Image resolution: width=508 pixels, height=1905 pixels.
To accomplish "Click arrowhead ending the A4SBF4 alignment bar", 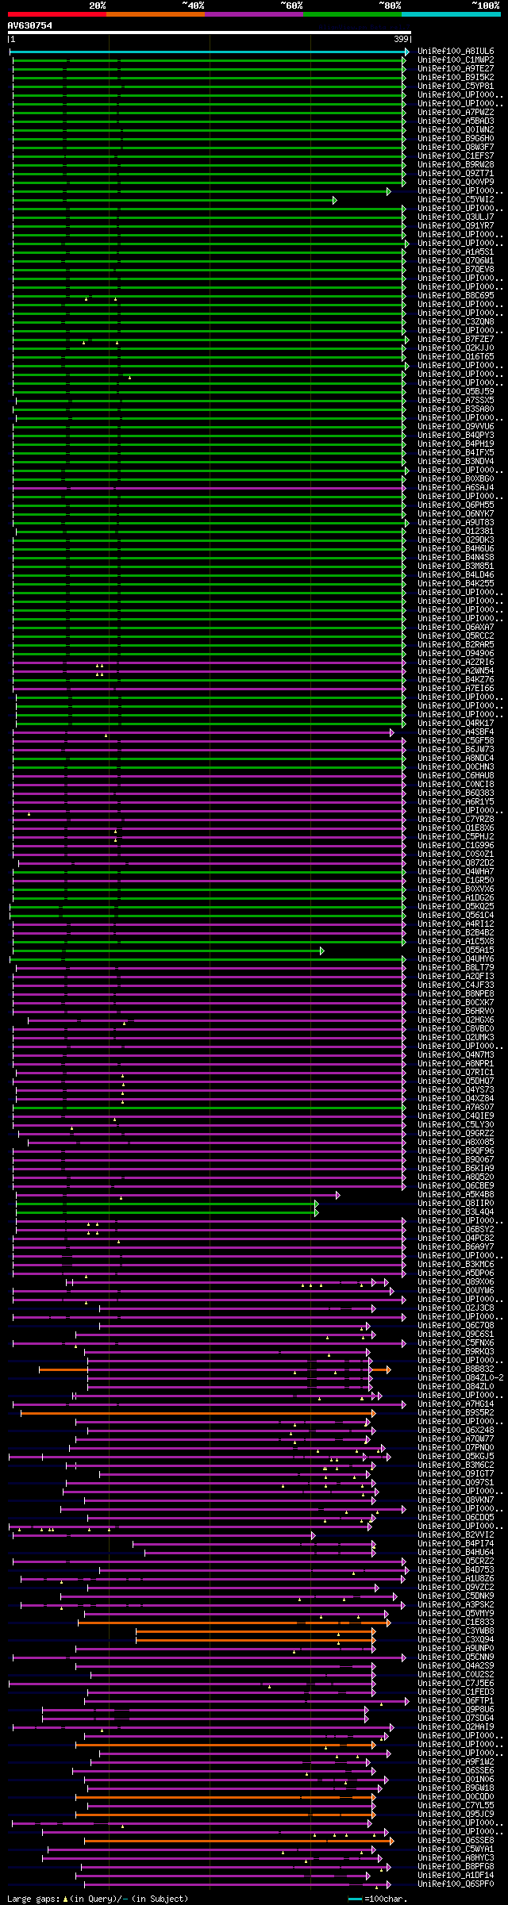I will 392,732.
